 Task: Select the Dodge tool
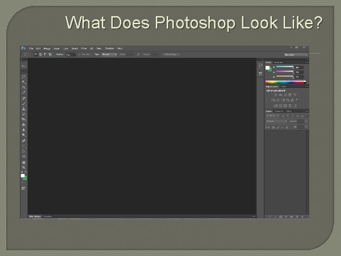point(24,135)
